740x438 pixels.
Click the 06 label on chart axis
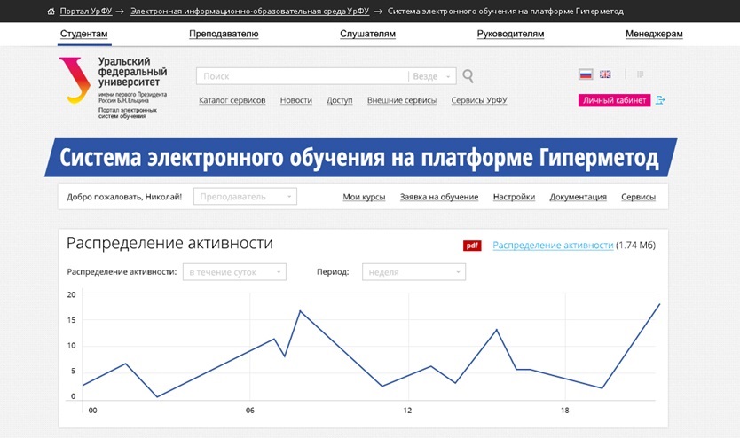[250, 411]
